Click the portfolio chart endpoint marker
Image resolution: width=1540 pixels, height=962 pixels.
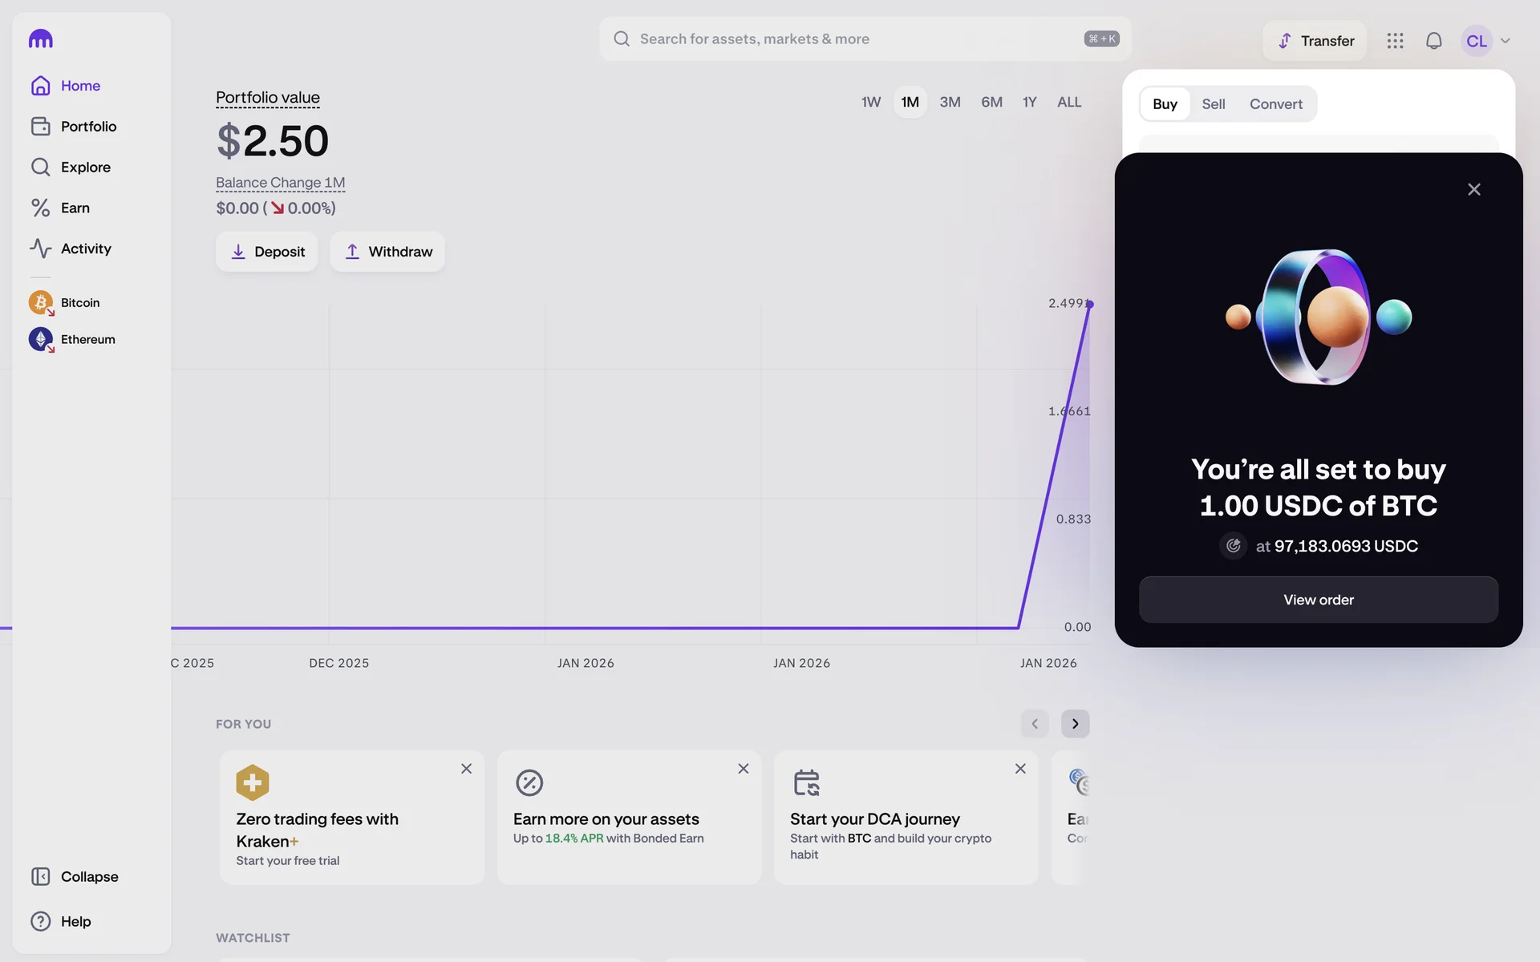tap(1089, 305)
